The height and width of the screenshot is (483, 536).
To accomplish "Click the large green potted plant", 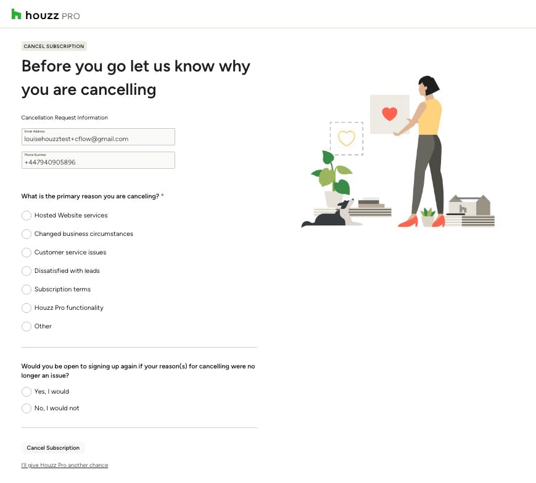I will tap(332, 179).
